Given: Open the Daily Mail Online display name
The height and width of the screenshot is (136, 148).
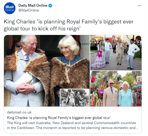Looking at the screenshot, I should coord(33,5).
